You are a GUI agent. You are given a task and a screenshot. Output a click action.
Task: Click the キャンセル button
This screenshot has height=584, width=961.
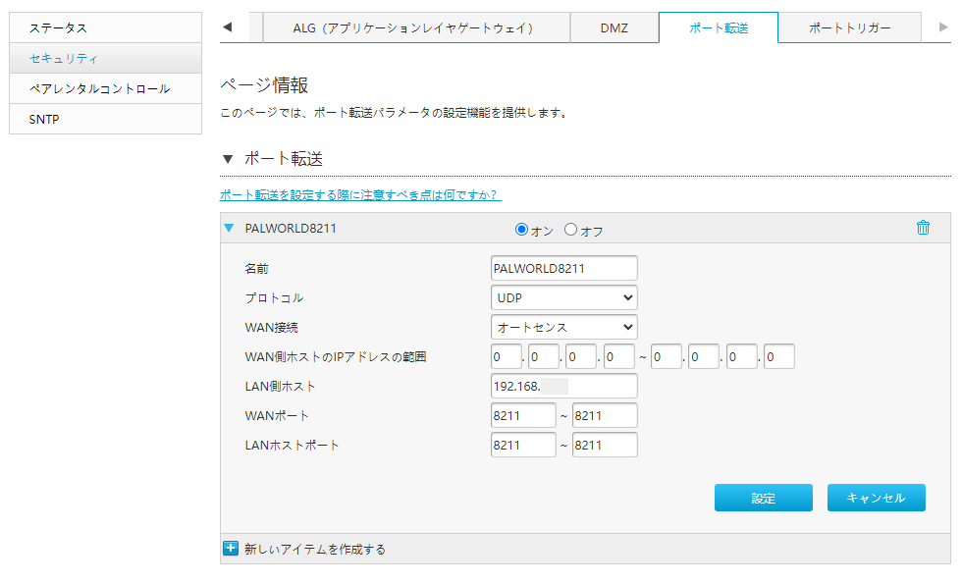click(x=876, y=498)
